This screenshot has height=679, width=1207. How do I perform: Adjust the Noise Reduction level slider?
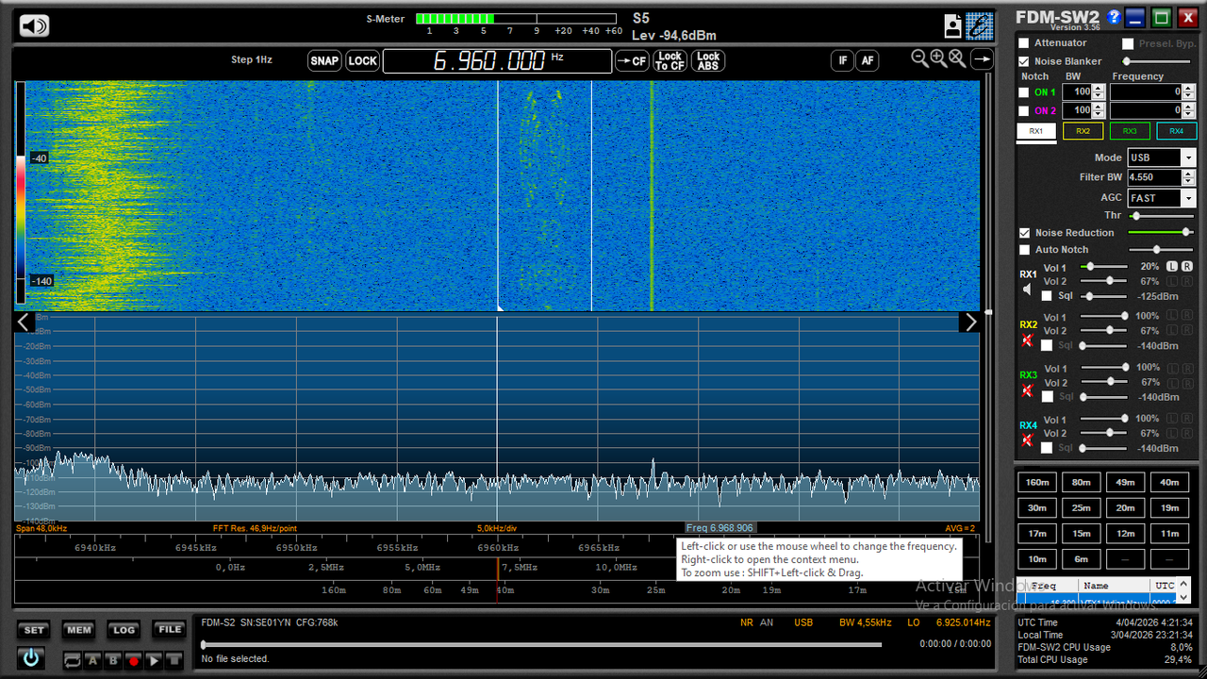1161,232
